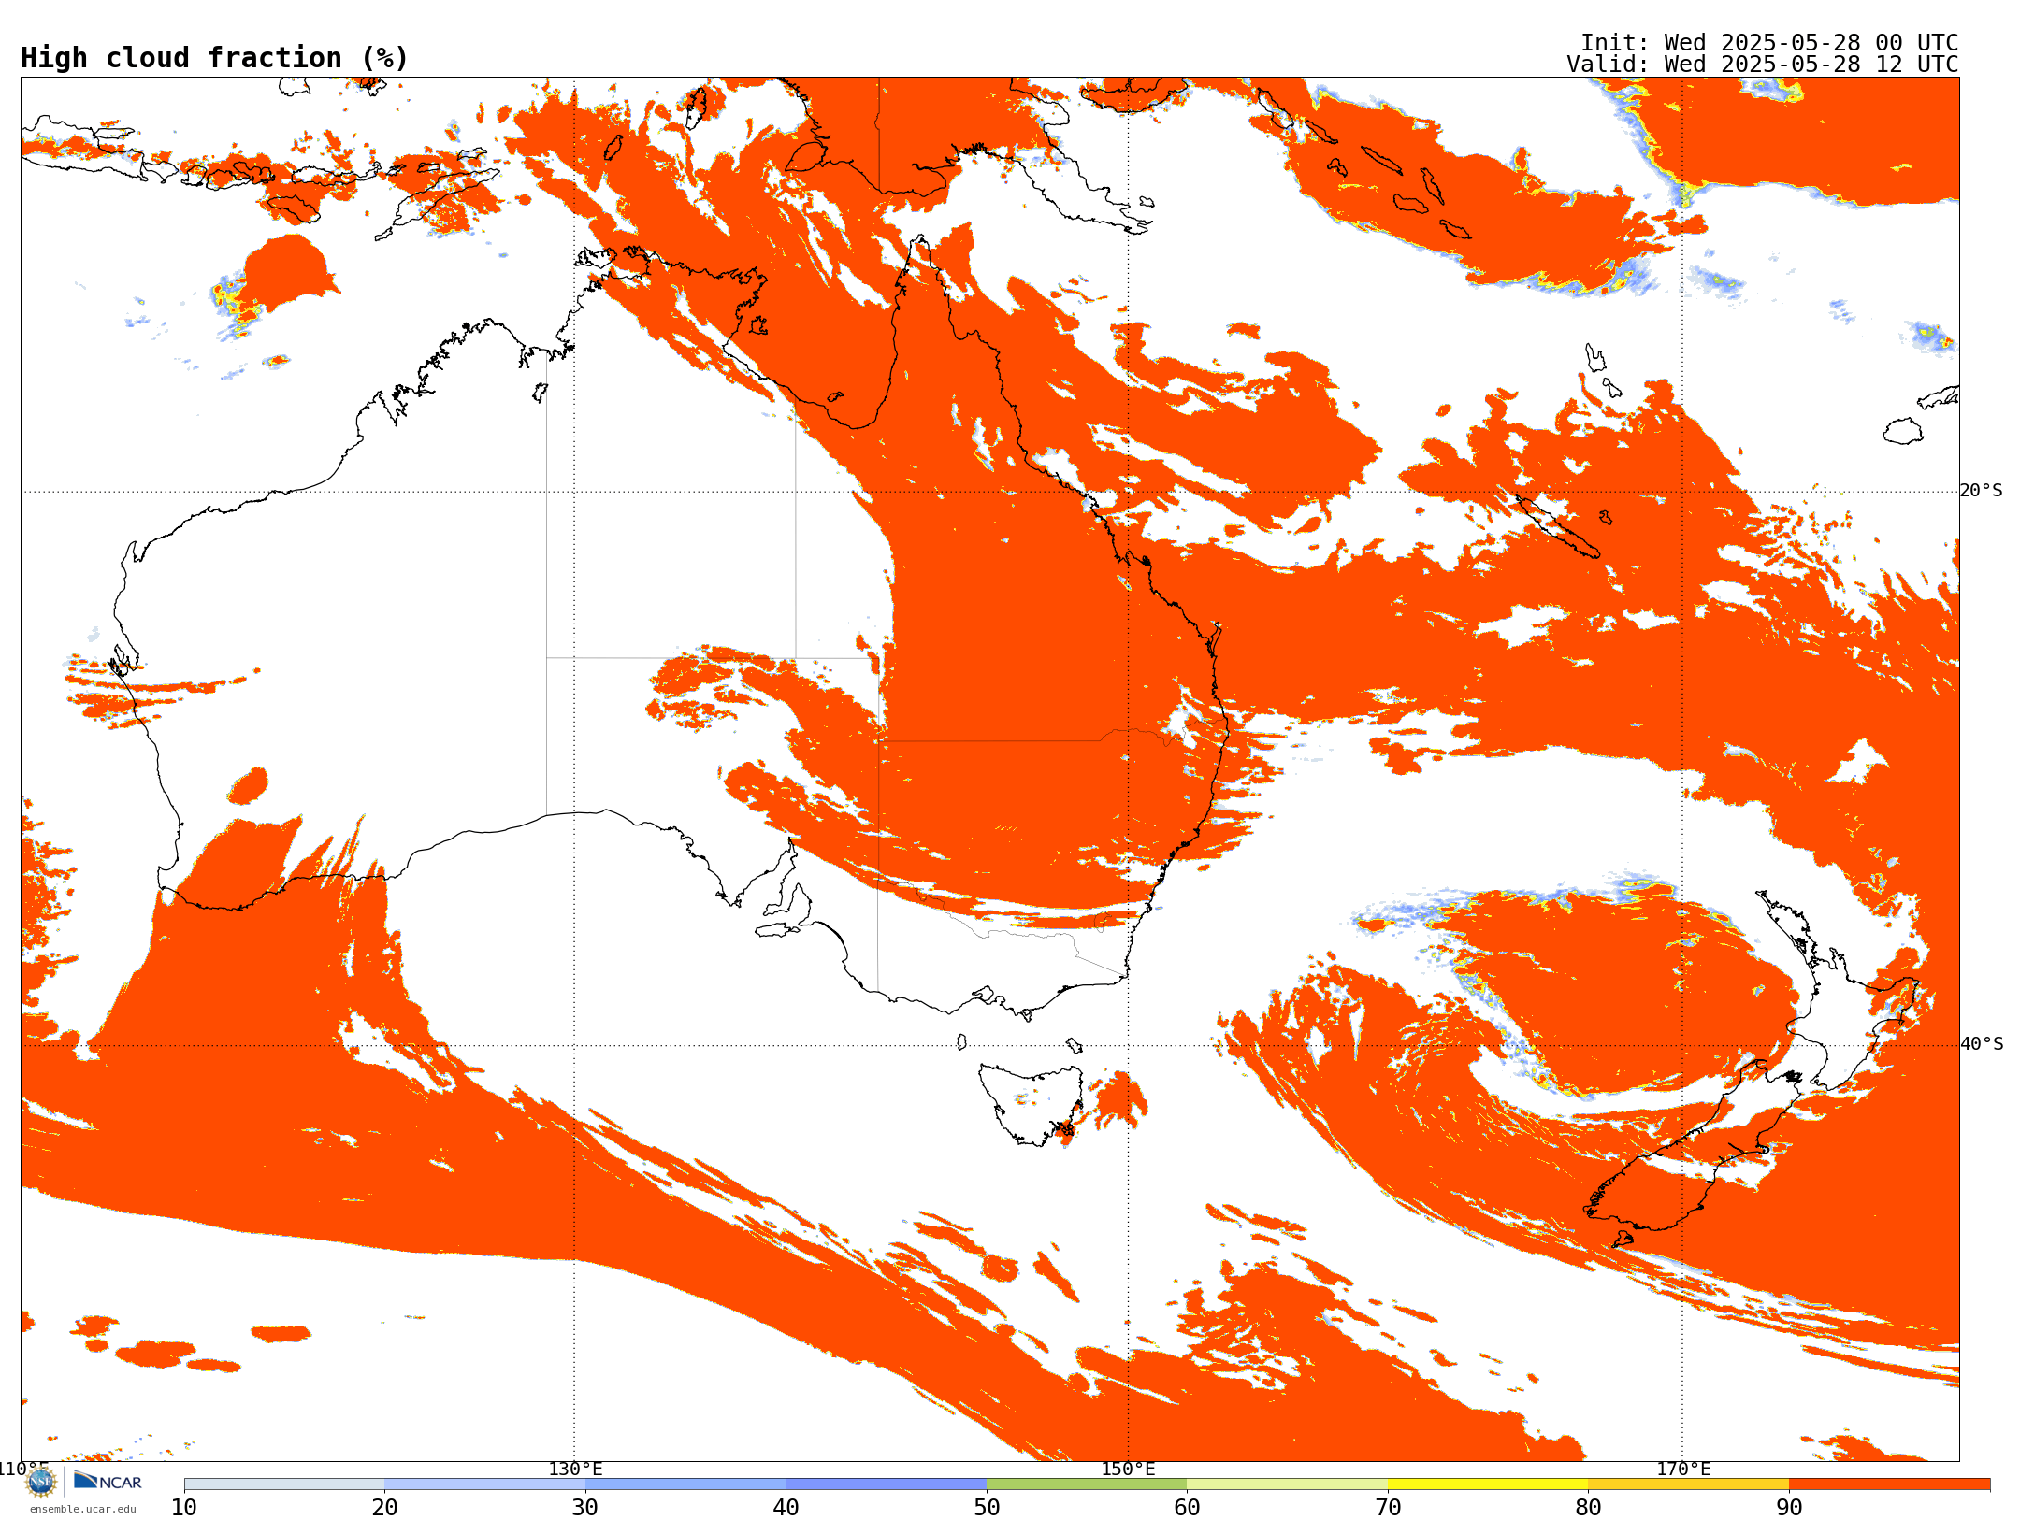Click the New Caledonia island outline
The width and height of the screenshot is (2020, 1520).
(1557, 526)
